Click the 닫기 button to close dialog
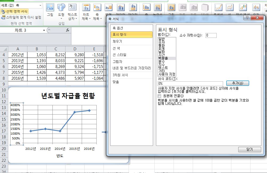The height and width of the screenshot is (173, 267). 249,150
